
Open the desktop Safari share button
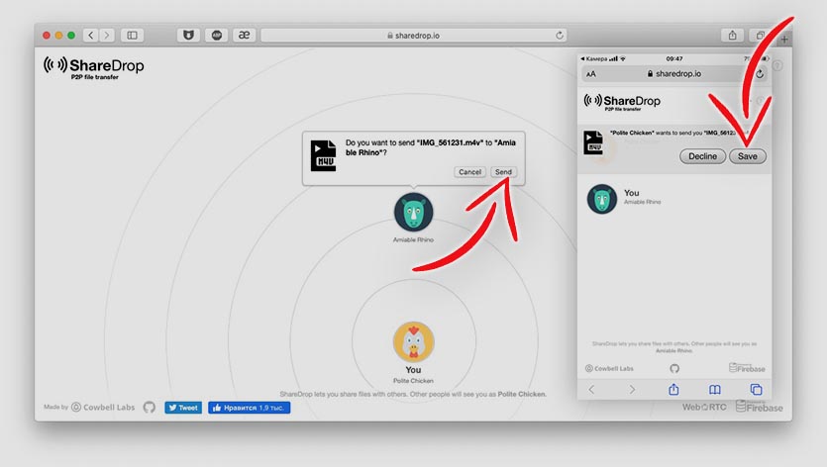[x=732, y=36]
